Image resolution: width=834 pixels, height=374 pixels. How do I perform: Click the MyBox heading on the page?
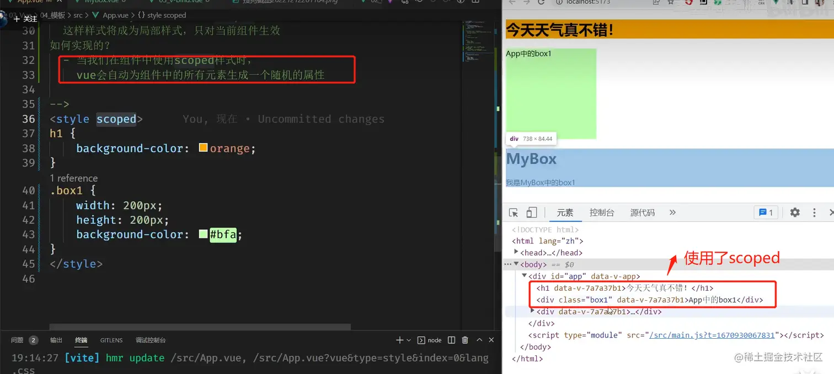tap(531, 159)
